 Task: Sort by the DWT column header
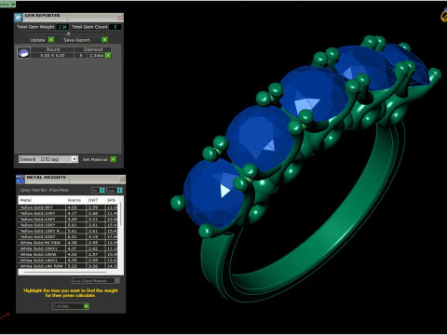(95, 200)
